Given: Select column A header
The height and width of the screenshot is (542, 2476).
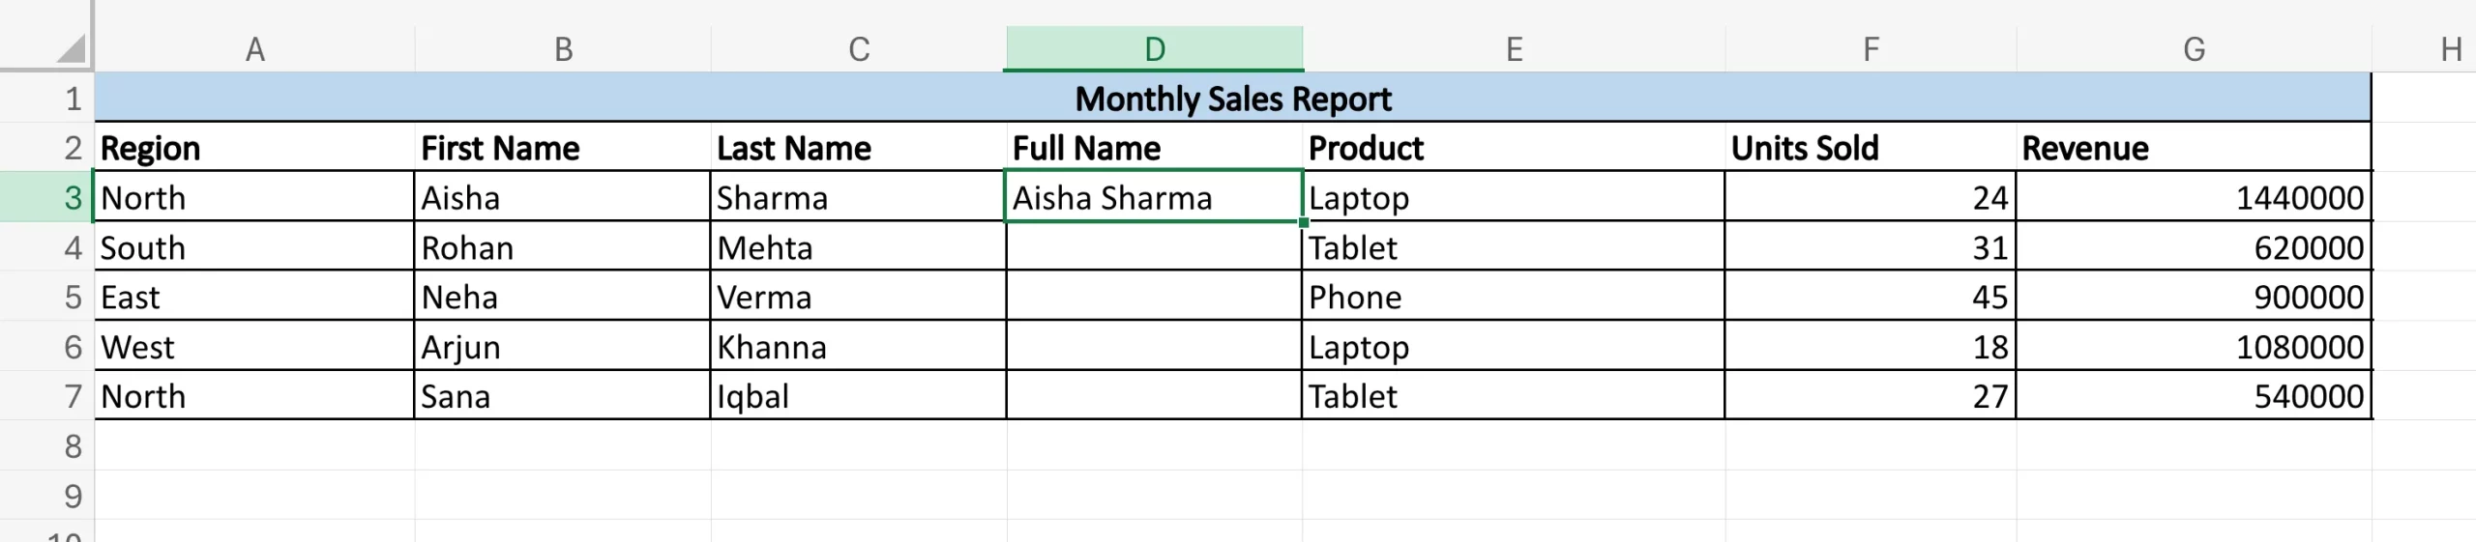Looking at the screenshot, I should coord(254,48).
